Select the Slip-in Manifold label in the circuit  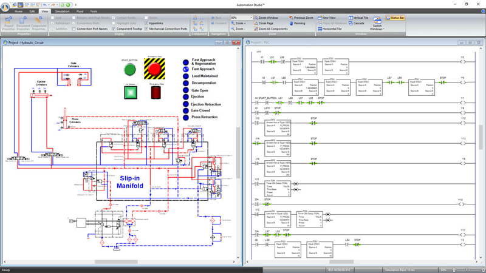pyautogui.click(x=130, y=182)
